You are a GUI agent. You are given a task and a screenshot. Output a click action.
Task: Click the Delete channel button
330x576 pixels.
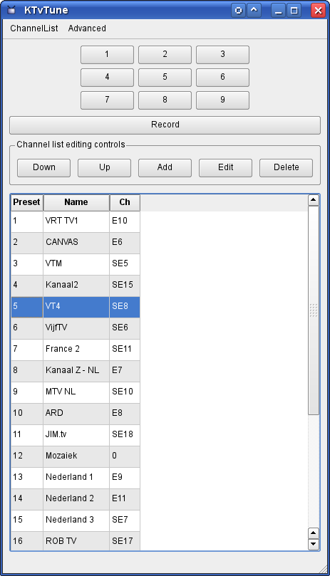tap(287, 167)
